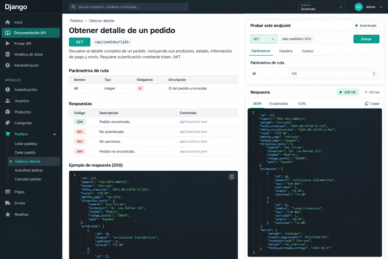Switch to the Cuerpo tab
388x259 pixels.
(x=308, y=51)
